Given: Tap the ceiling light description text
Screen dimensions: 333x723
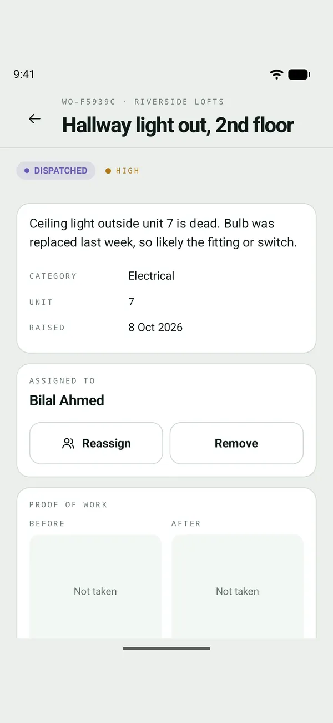Looking at the screenshot, I should [x=163, y=233].
